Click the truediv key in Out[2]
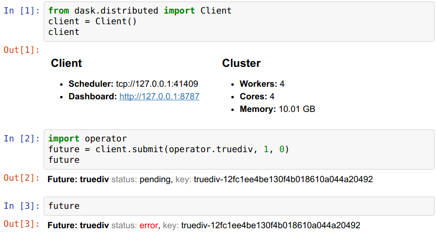 283,180
